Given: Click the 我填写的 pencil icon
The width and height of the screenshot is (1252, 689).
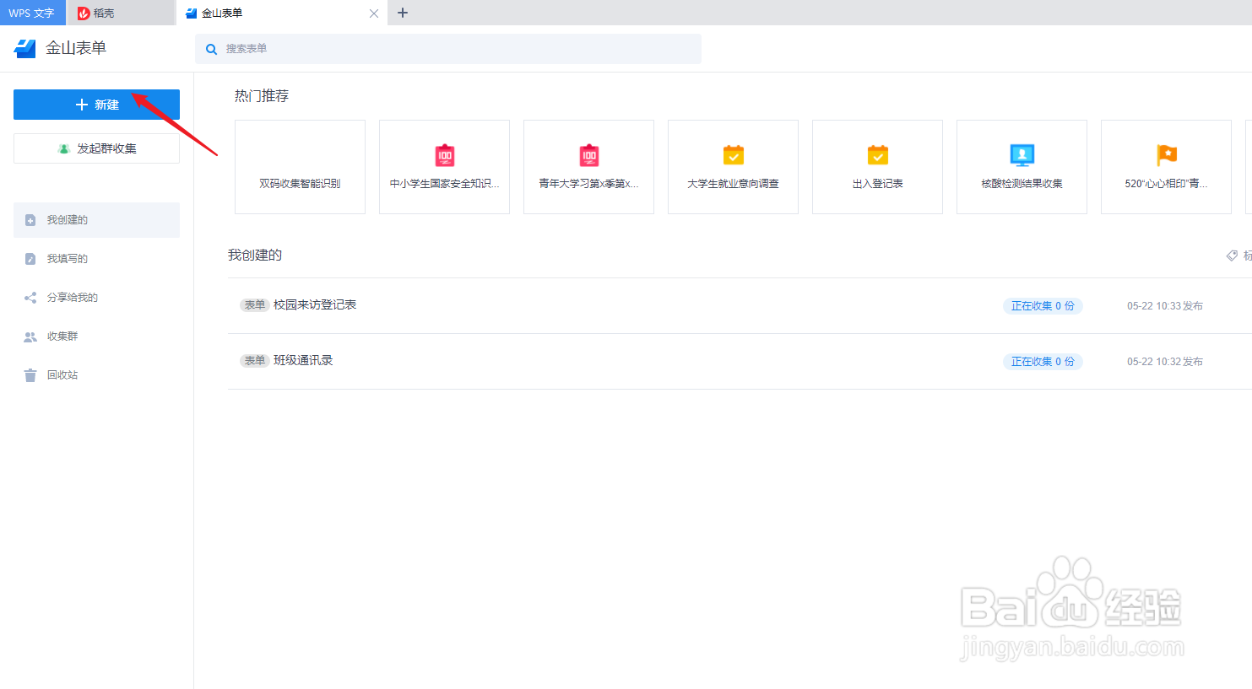Looking at the screenshot, I should (x=30, y=259).
